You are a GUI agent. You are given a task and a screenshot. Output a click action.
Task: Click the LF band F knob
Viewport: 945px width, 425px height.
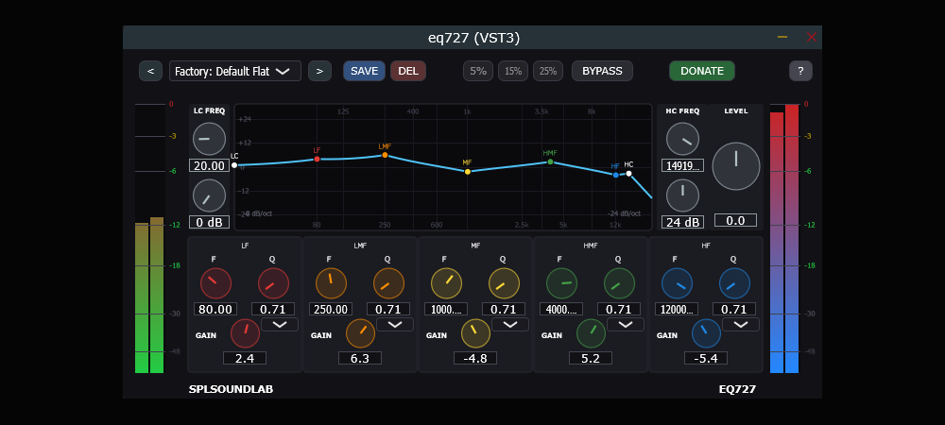pos(215,283)
